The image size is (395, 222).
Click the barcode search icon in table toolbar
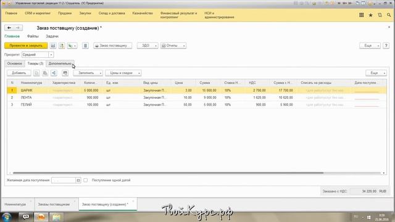(x=65, y=73)
